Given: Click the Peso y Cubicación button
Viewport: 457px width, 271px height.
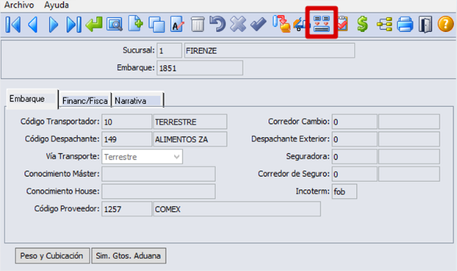Looking at the screenshot, I should pyautogui.click(x=52, y=256).
